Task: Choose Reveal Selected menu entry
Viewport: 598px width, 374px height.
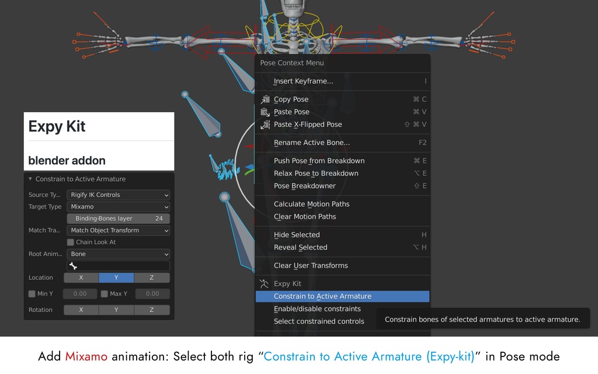Action: (x=342, y=247)
